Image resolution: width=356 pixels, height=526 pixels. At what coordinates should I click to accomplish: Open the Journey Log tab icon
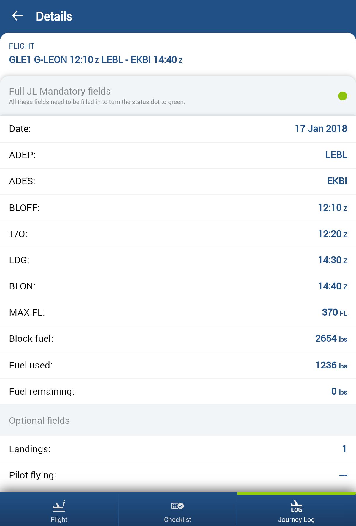(x=296, y=506)
